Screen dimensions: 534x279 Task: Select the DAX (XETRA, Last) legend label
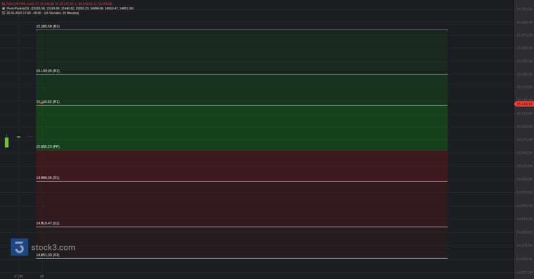point(20,4)
